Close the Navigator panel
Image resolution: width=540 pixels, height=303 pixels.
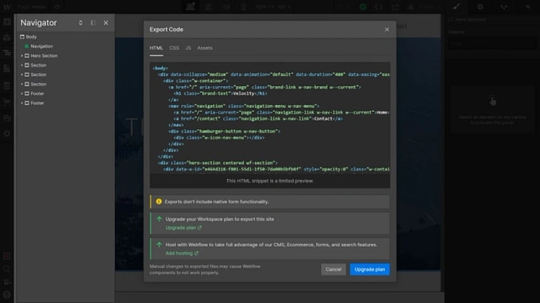(106, 23)
